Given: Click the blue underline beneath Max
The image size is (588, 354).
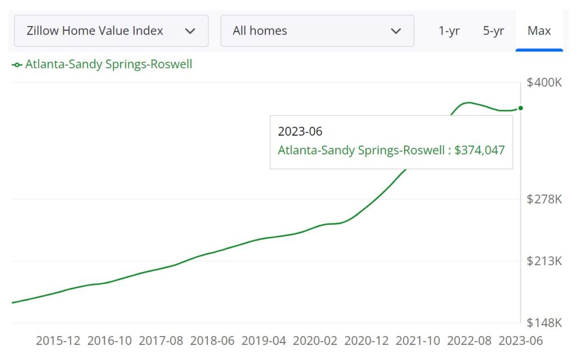Looking at the screenshot, I should 539,49.
